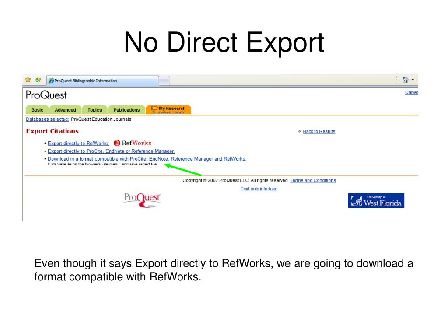Open a new blank browser tab
Viewport: 448px width, 336px height.
pyautogui.click(x=164, y=81)
